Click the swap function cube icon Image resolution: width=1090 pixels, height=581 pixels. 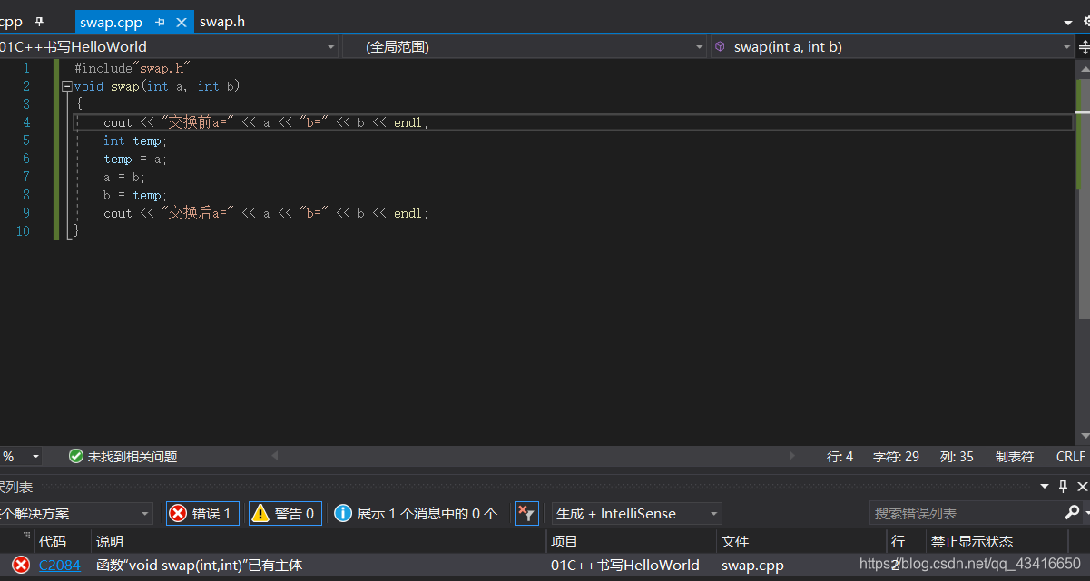(720, 46)
